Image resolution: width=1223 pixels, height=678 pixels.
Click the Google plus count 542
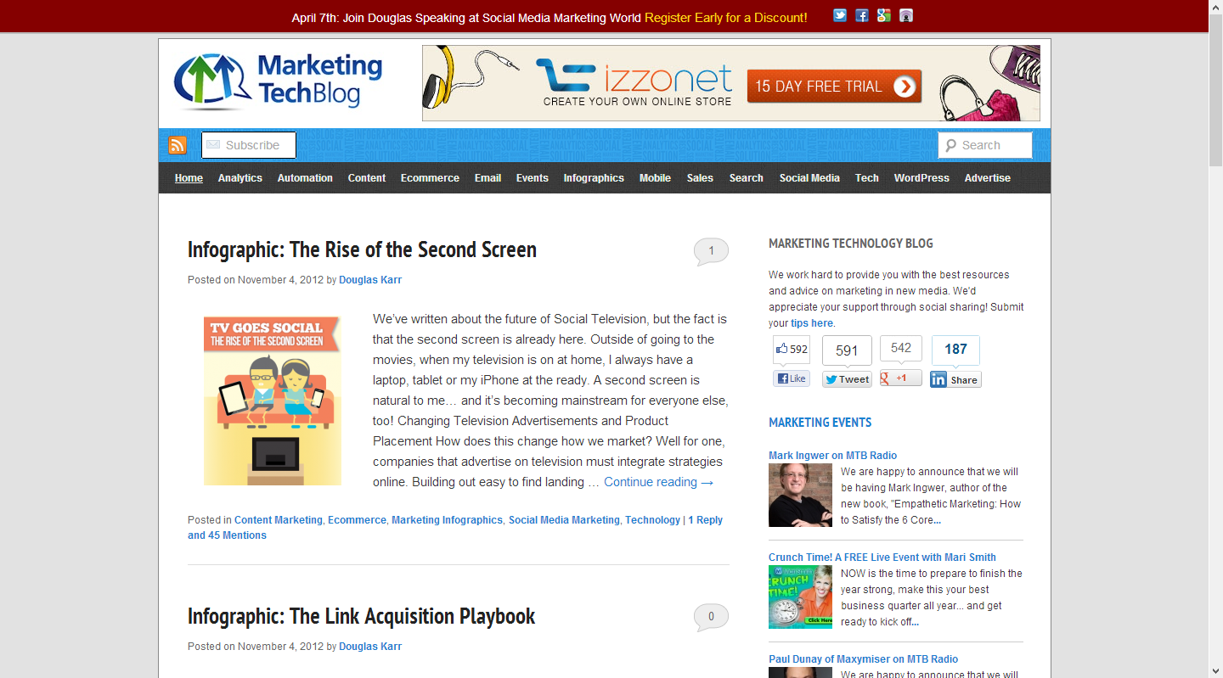[901, 349]
